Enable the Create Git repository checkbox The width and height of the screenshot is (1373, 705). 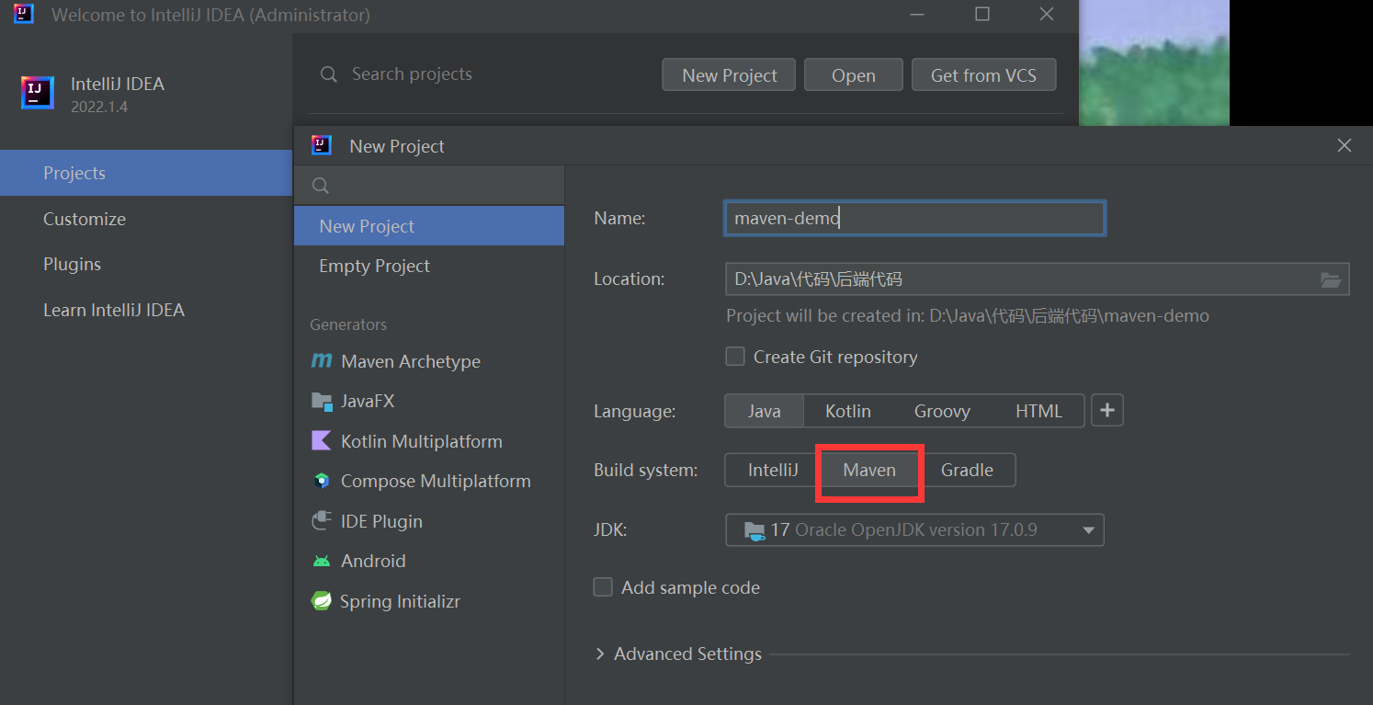[735, 357]
